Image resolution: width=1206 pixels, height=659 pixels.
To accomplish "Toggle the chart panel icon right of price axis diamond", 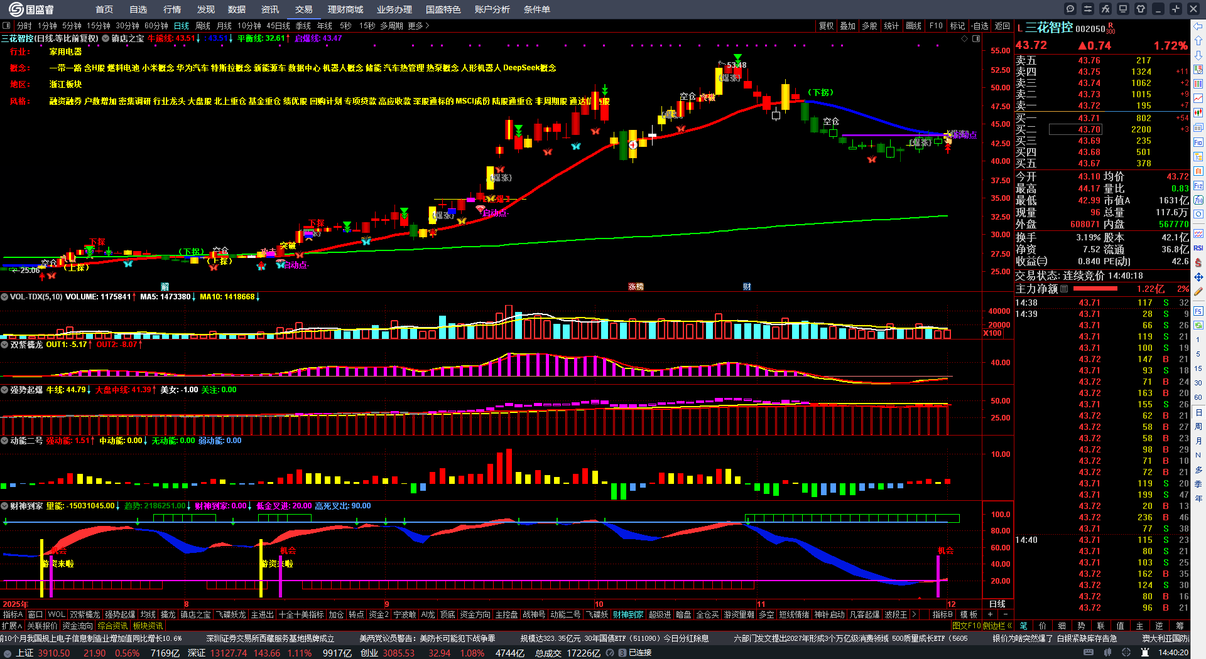I will pos(976,39).
